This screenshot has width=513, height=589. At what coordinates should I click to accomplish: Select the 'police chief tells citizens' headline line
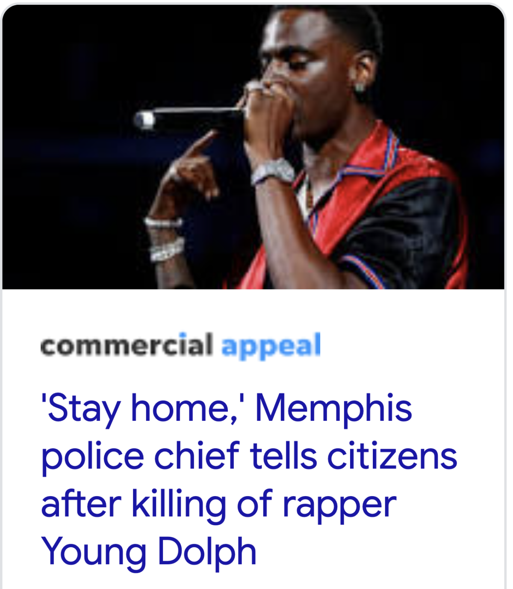249,456
